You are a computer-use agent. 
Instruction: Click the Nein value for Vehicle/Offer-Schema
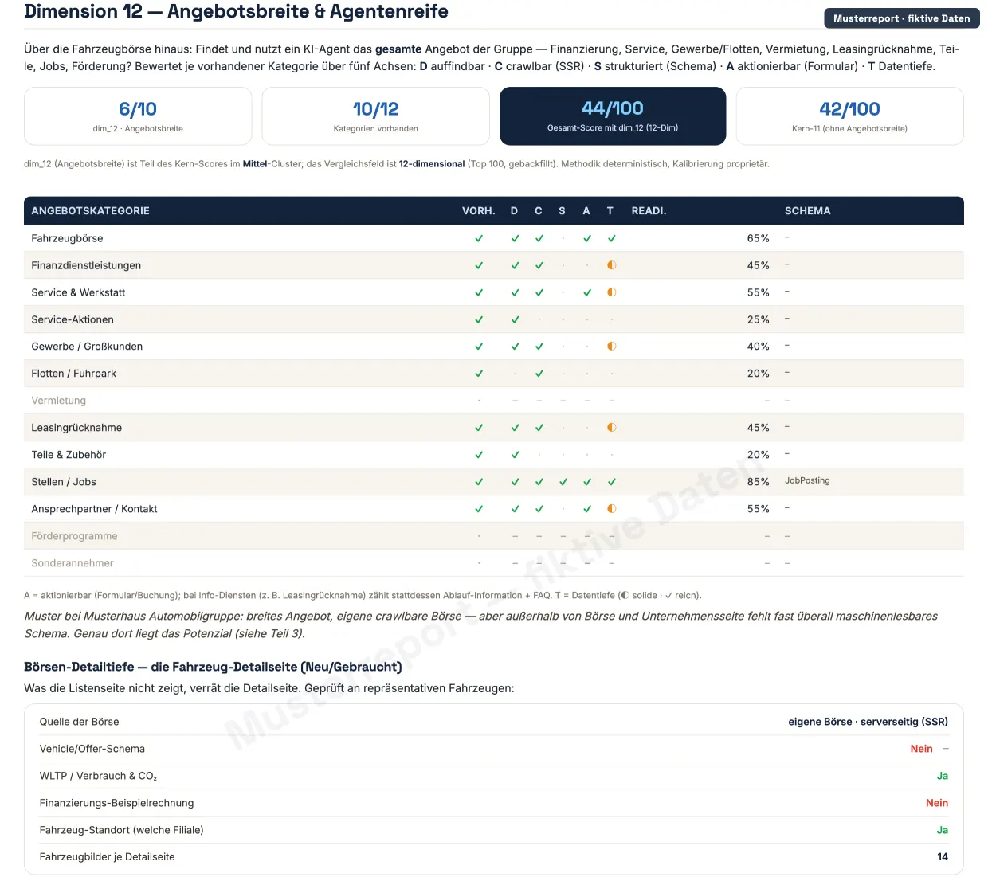pyautogui.click(x=921, y=749)
